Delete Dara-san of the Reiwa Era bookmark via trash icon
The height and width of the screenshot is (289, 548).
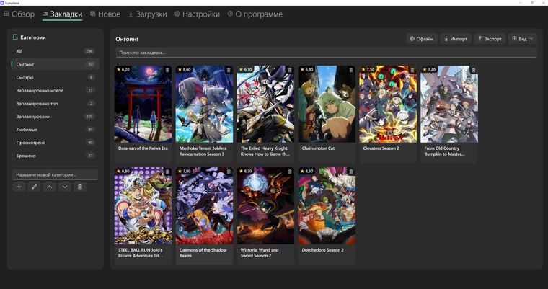[167, 70]
